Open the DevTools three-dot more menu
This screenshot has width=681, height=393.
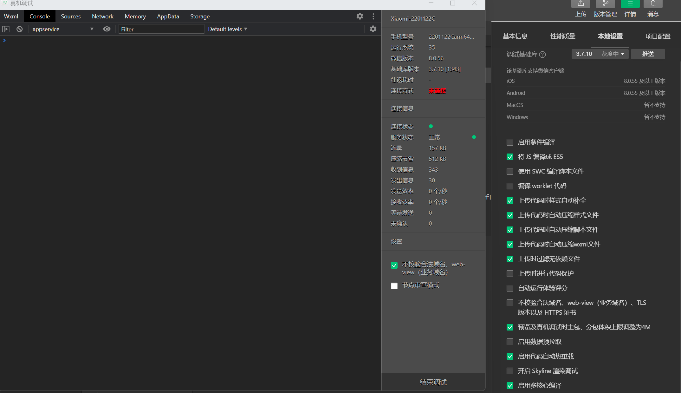[373, 16]
